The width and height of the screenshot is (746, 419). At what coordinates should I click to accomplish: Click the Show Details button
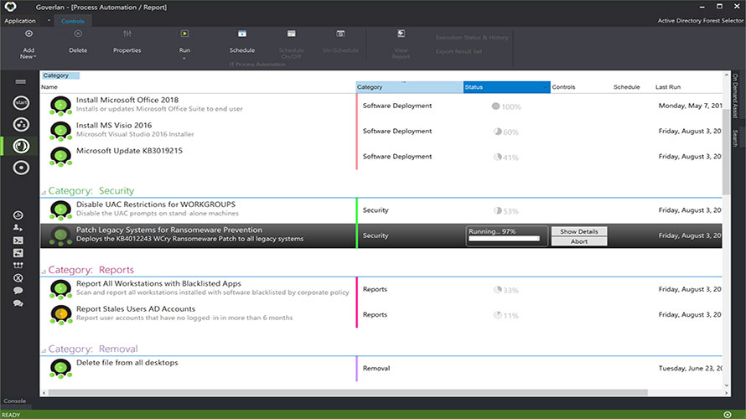pyautogui.click(x=578, y=231)
